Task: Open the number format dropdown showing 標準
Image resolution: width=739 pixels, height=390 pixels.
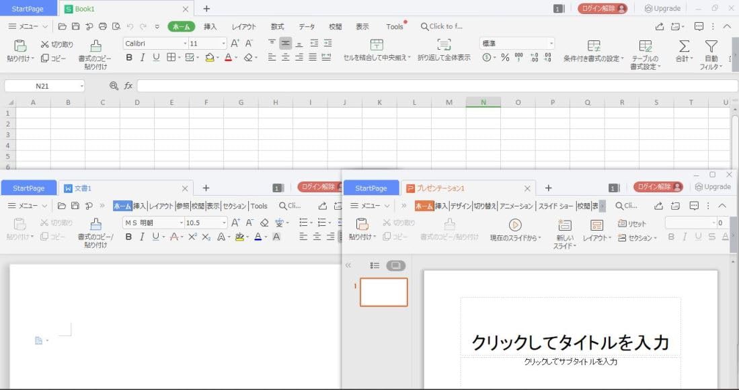Action: point(551,44)
